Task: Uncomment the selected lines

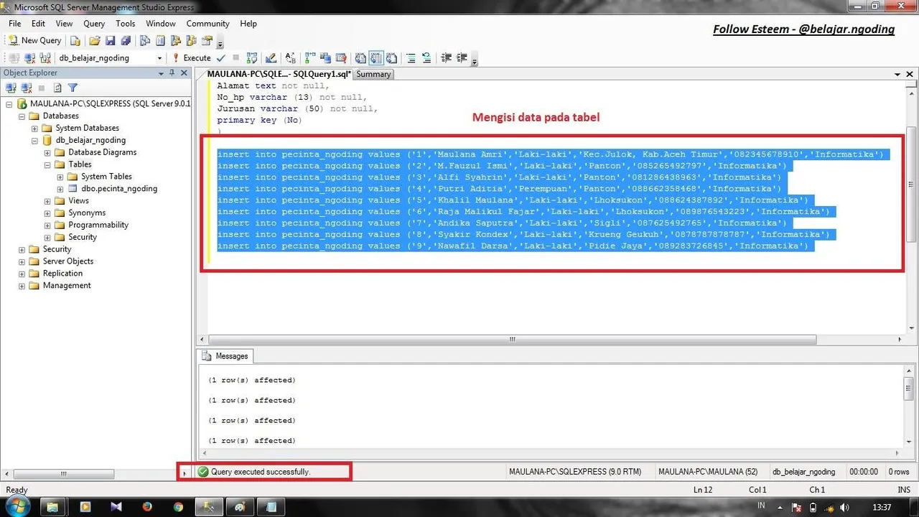Action: pos(426,58)
